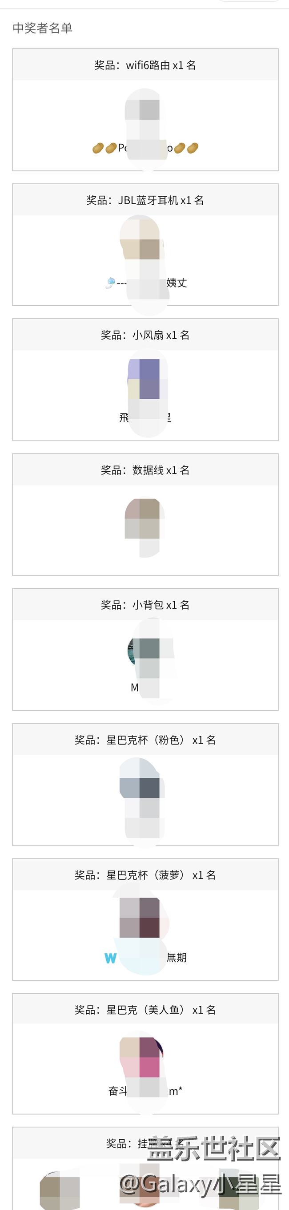Click the 中奖者名单 heading

coord(43,28)
